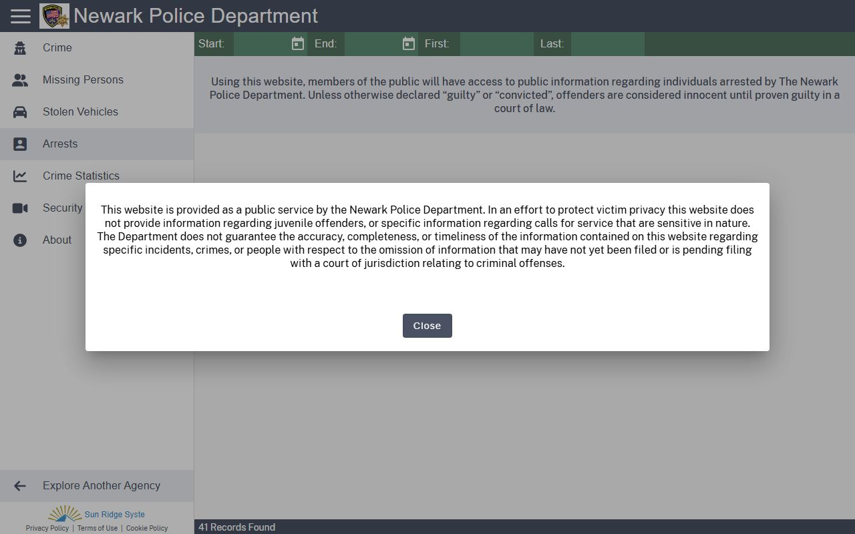Screen dimensions: 855x534
Task: Focus the Last name input field
Action: coord(607,44)
